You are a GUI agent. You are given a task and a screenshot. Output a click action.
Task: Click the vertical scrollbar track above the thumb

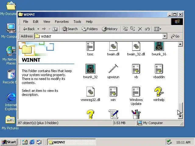(180, 75)
